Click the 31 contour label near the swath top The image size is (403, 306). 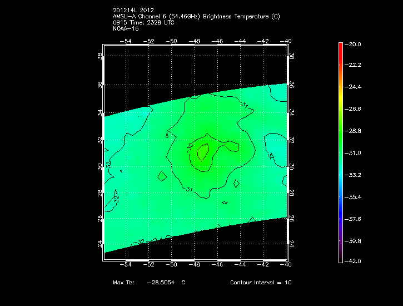(x=245, y=105)
